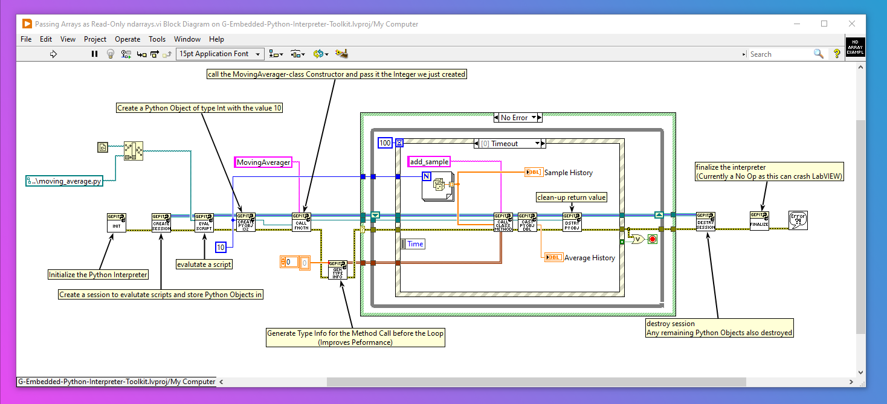Click the red loop stop condition terminal

[652, 239]
